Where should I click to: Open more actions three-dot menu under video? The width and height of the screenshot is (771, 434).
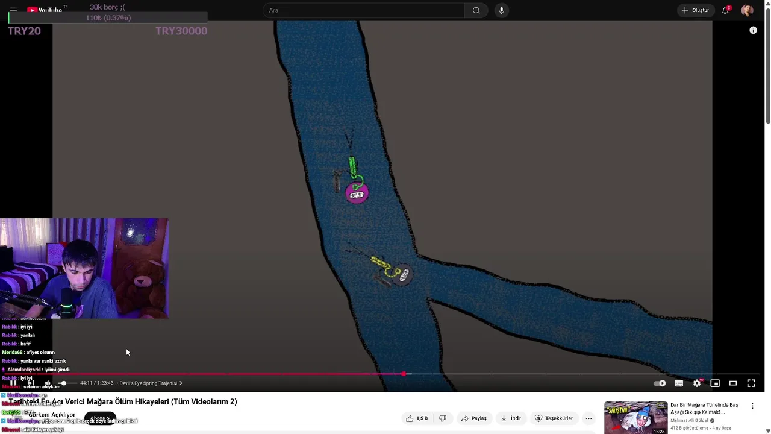(588, 418)
